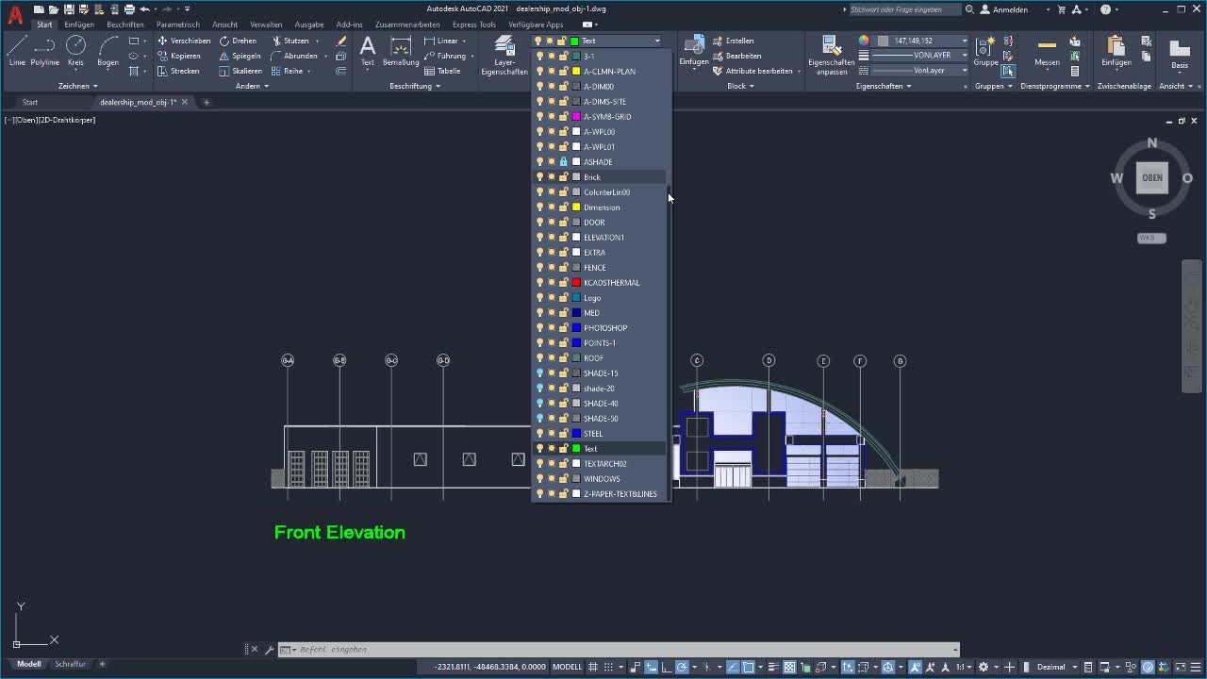1207x679 pixels.
Task: Freeze the DOOR layer
Action: tap(552, 222)
